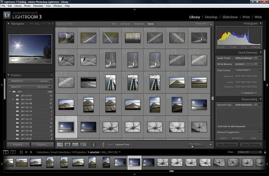269x176 pixels.
Task: Set Navigator zoom to 1:1
Action: [43, 24]
